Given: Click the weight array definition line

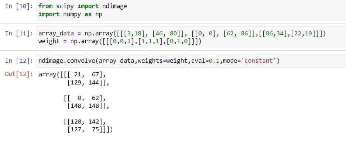Looking at the screenshot, I should (x=120, y=41).
